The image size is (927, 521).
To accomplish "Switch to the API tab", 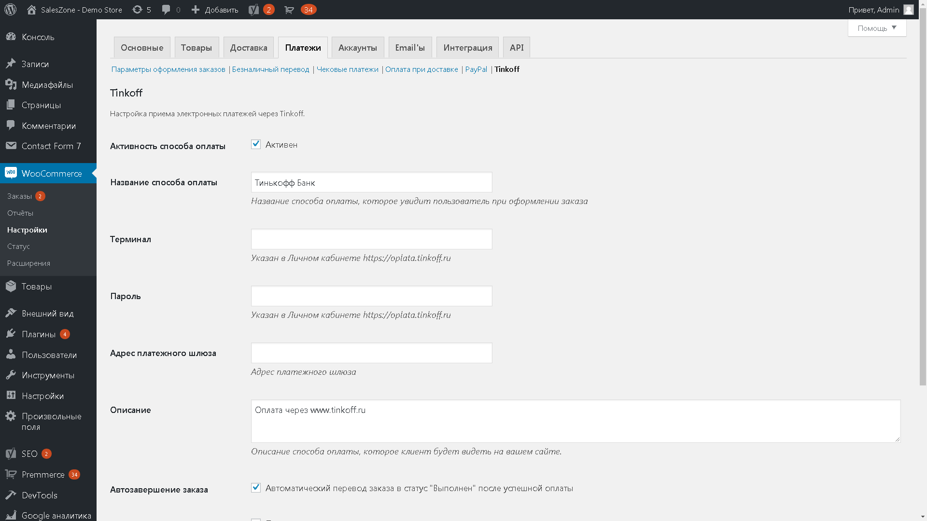I will click(x=517, y=47).
